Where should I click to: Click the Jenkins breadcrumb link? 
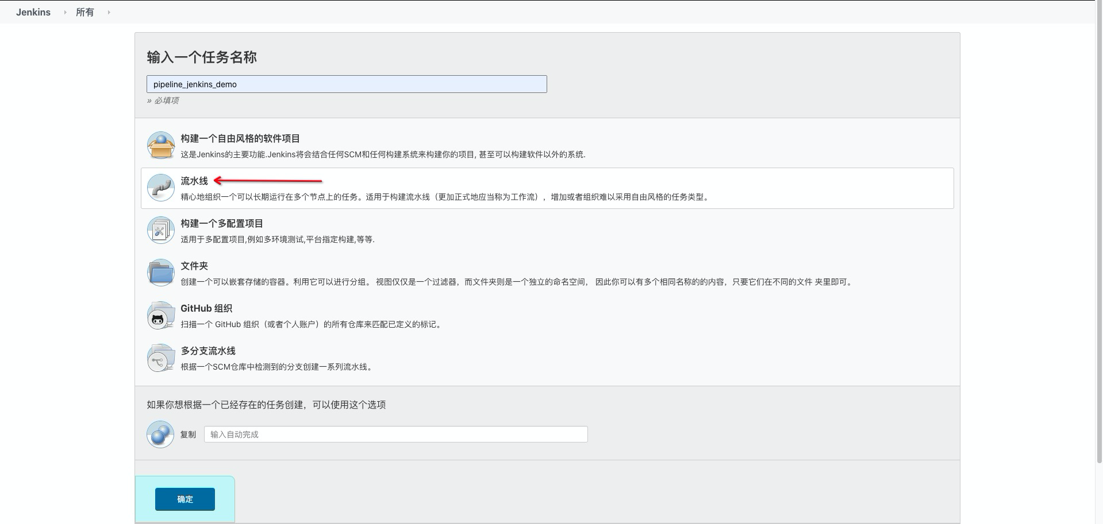[33, 12]
